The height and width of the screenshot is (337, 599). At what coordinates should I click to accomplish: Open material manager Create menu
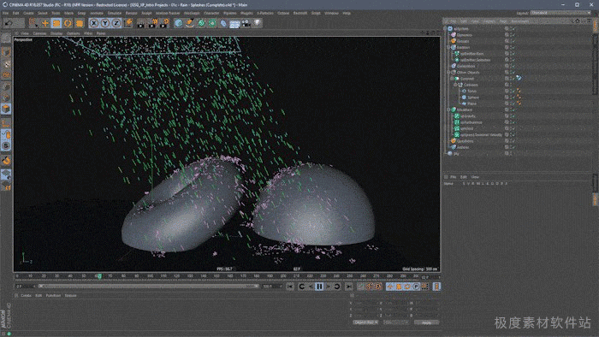[x=26, y=295]
